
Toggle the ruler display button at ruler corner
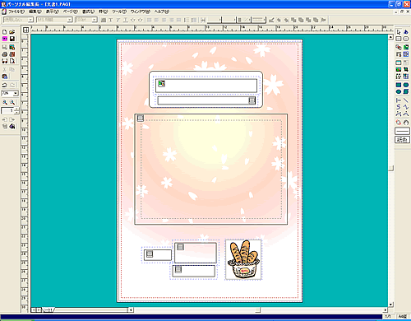(x=26, y=30)
